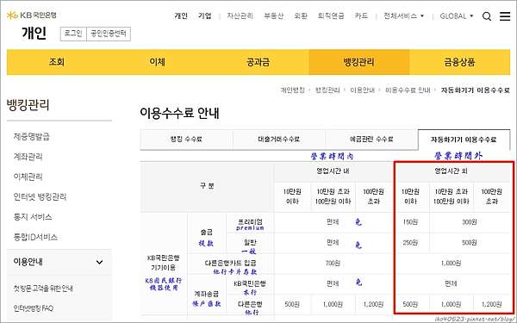Click 이용안내 in the breadcrumb
This screenshot has width=517, height=323.
[x=363, y=90]
